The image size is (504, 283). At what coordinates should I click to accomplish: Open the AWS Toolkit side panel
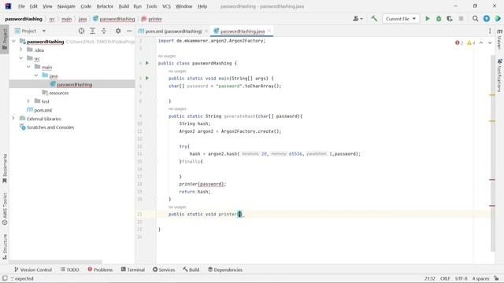click(5, 208)
